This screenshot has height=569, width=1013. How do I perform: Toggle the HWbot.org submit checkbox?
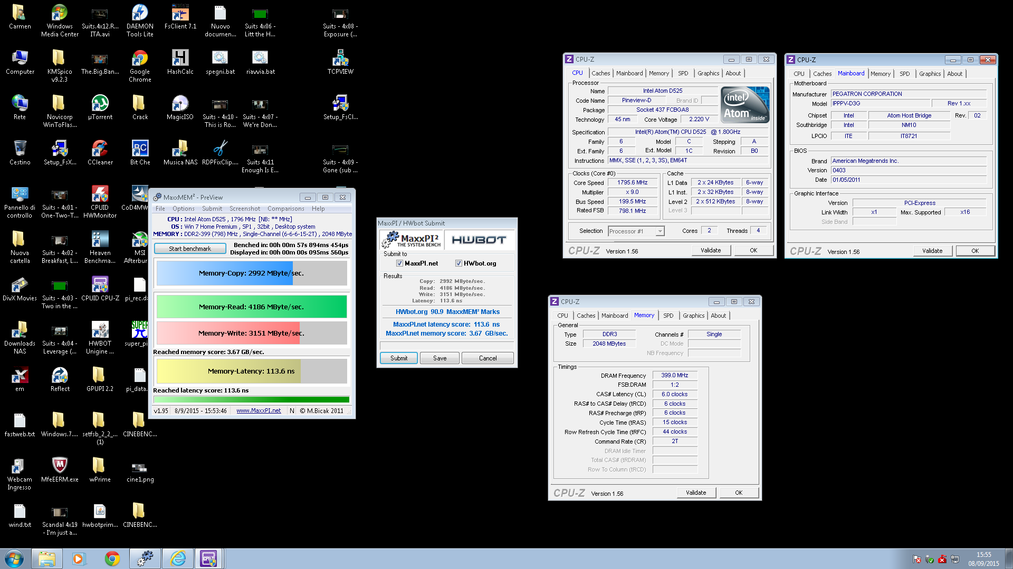pyautogui.click(x=458, y=263)
